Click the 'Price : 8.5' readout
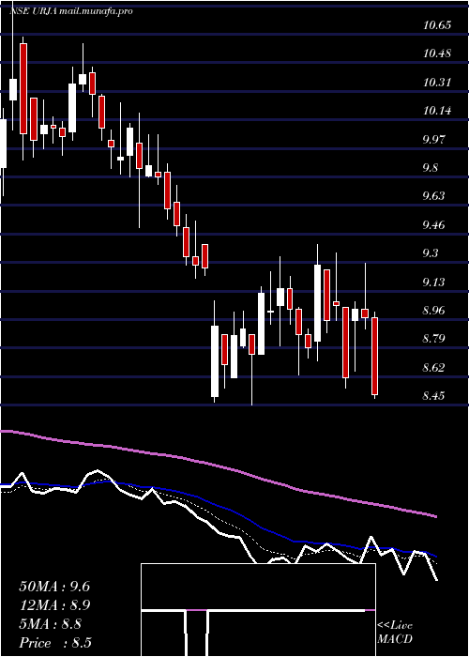Image resolution: width=469 pixels, height=657 pixels. [55, 643]
